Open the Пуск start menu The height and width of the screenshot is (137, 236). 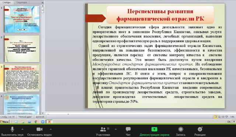click(x=4, y=122)
